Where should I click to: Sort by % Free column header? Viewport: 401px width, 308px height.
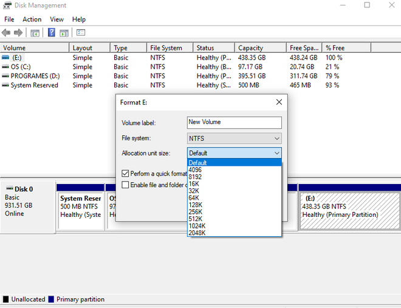tap(346, 48)
